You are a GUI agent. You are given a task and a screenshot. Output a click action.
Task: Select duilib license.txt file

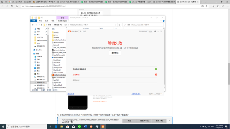(x=58, y=55)
